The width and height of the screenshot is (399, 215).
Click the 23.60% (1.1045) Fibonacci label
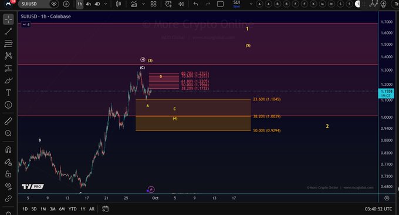coord(266,99)
